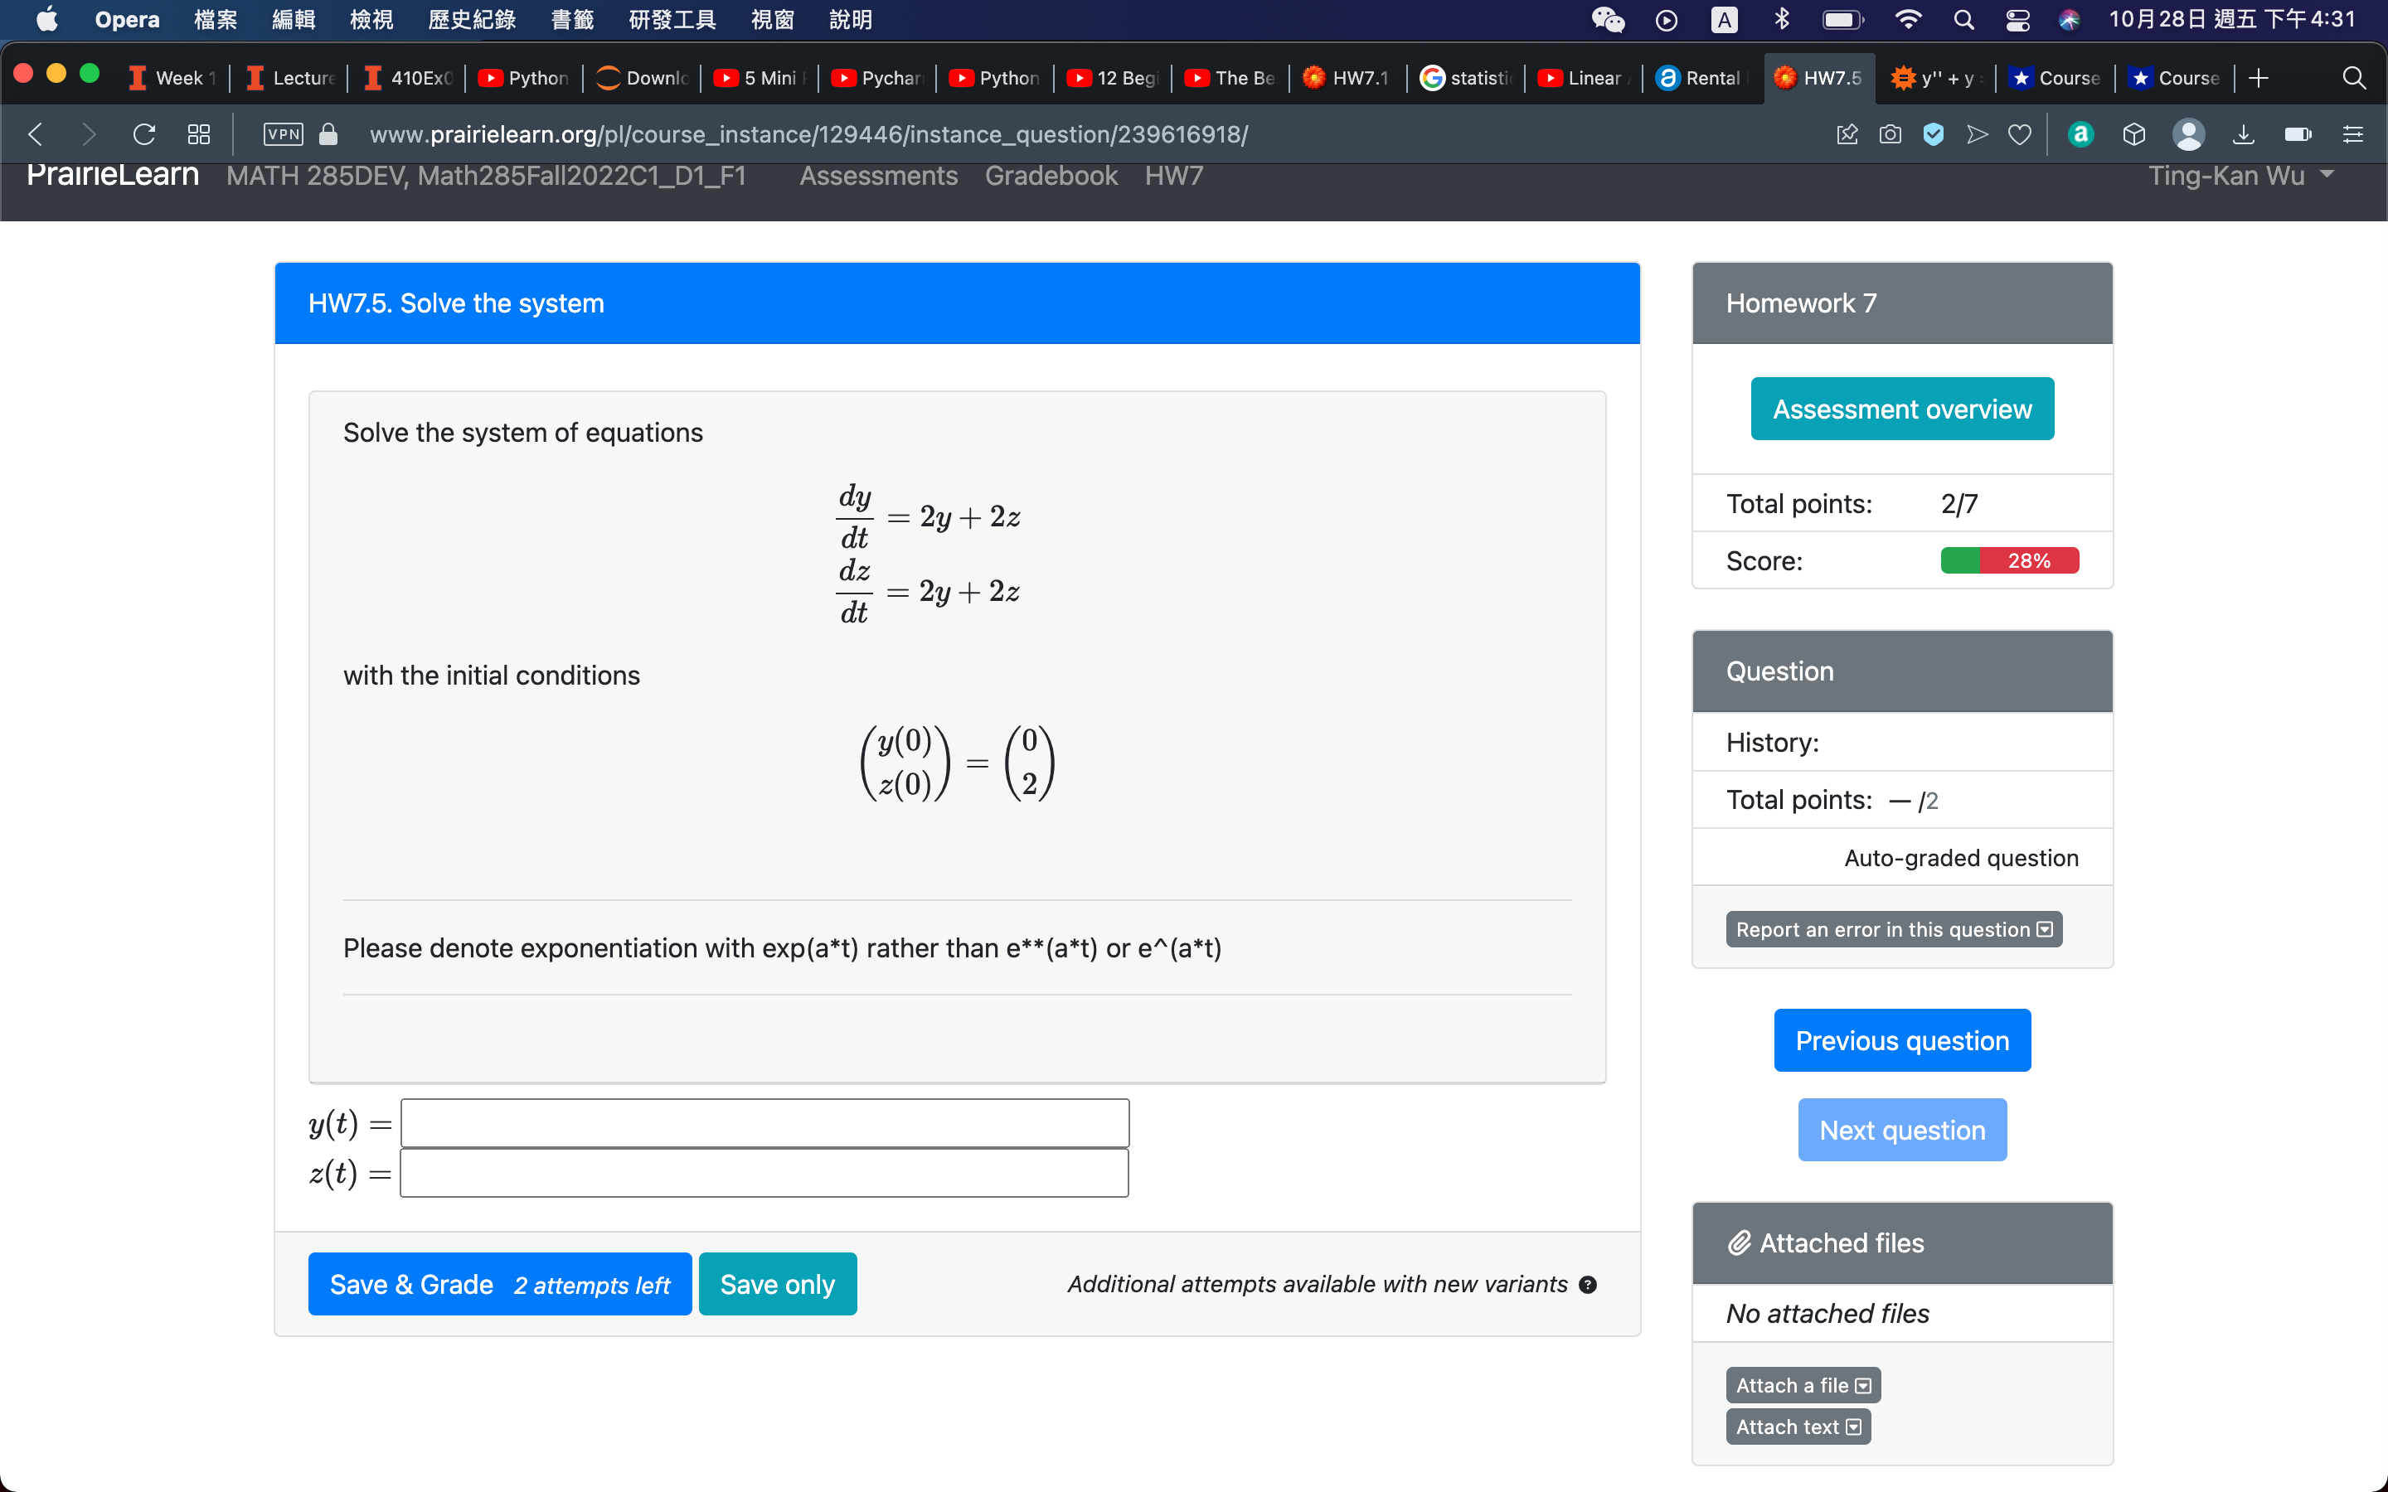Click the snapshot camera icon in address bar
Screen dimensions: 2388x1492
[x=1890, y=134]
